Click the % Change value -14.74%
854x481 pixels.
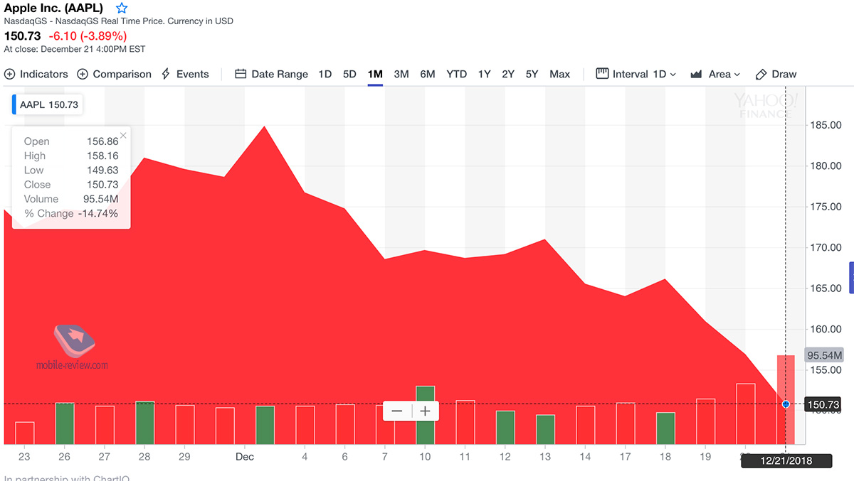coord(98,213)
